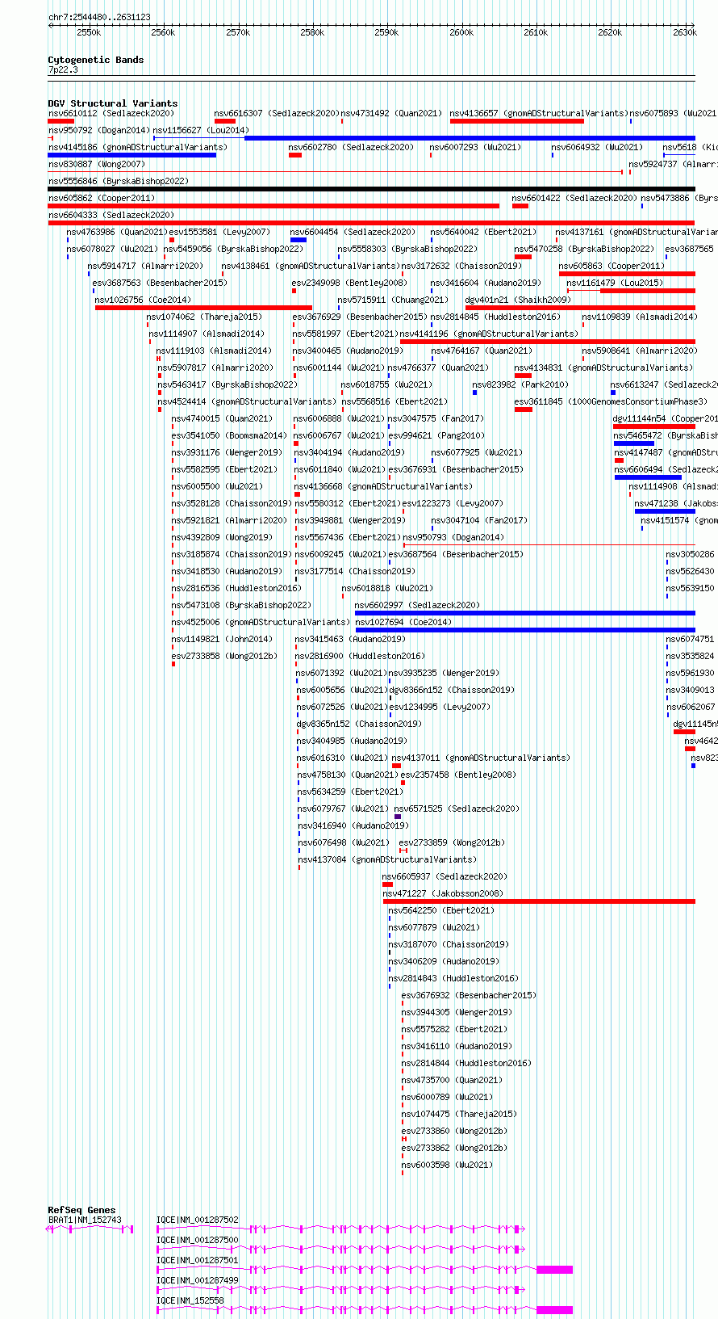Viewport: 718px width, 1319px height.
Task: Click the nsv5914717 (Almarri2020) label
Action: [145, 266]
